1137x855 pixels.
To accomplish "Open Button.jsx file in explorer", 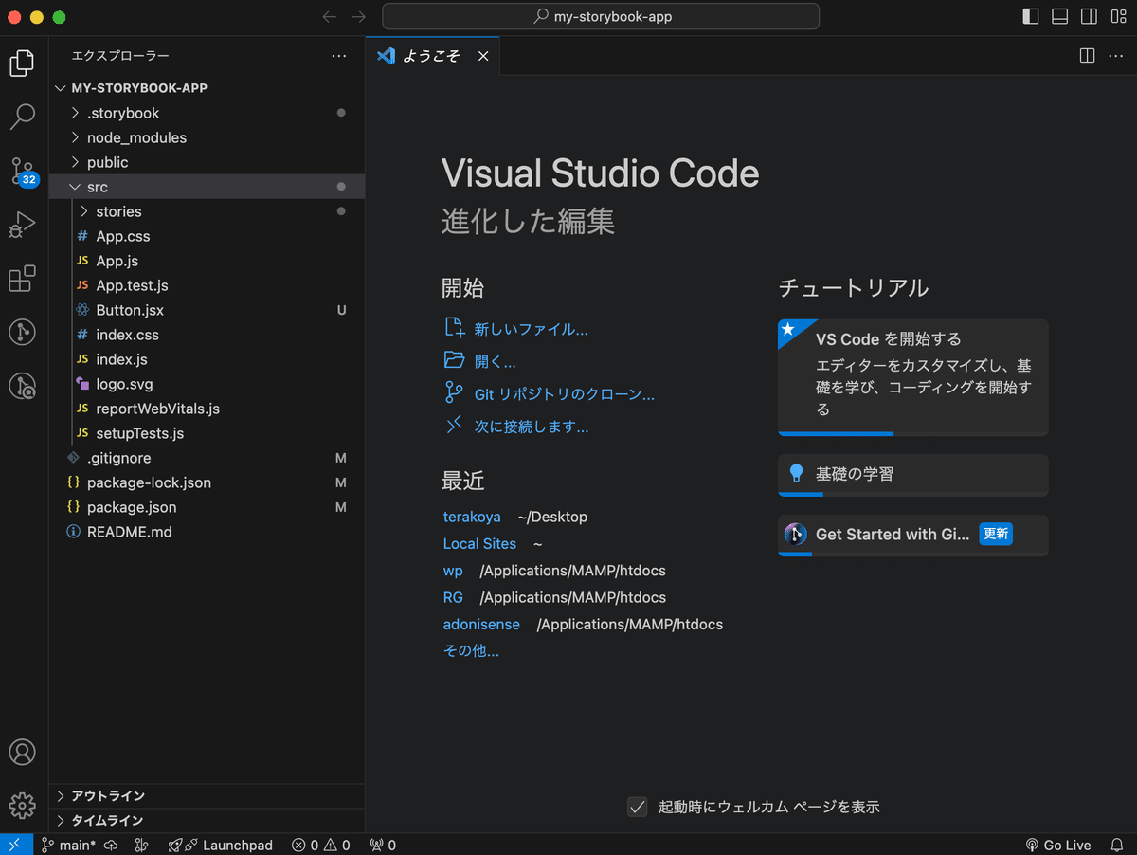I will tap(207, 310).
